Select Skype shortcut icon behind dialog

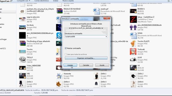(x=59, y=35)
